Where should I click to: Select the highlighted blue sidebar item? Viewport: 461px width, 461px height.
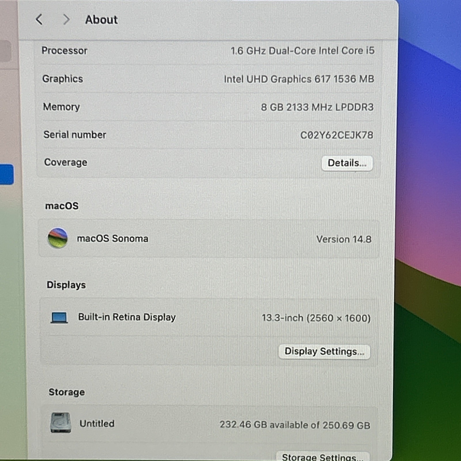[6, 174]
